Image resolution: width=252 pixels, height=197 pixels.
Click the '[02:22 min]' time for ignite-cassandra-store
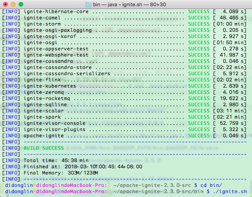pos(230,67)
